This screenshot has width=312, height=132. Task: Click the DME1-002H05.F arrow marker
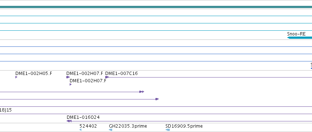click(x=16, y=77)
